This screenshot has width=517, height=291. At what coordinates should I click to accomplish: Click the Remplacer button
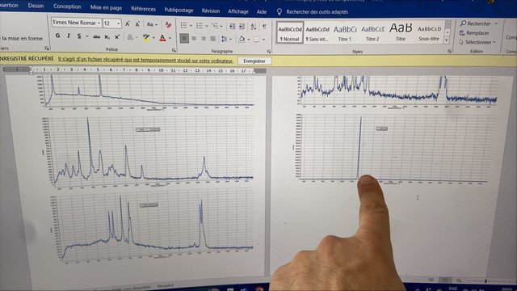pyautogui.click(x=474, y=33)
